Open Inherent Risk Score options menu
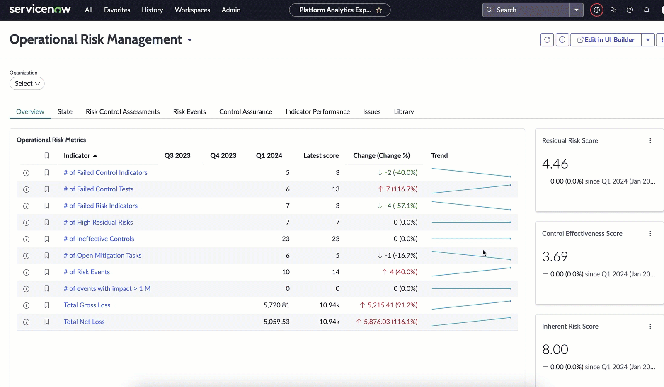This screenshot has height=387, width=664. click(650, 327)
